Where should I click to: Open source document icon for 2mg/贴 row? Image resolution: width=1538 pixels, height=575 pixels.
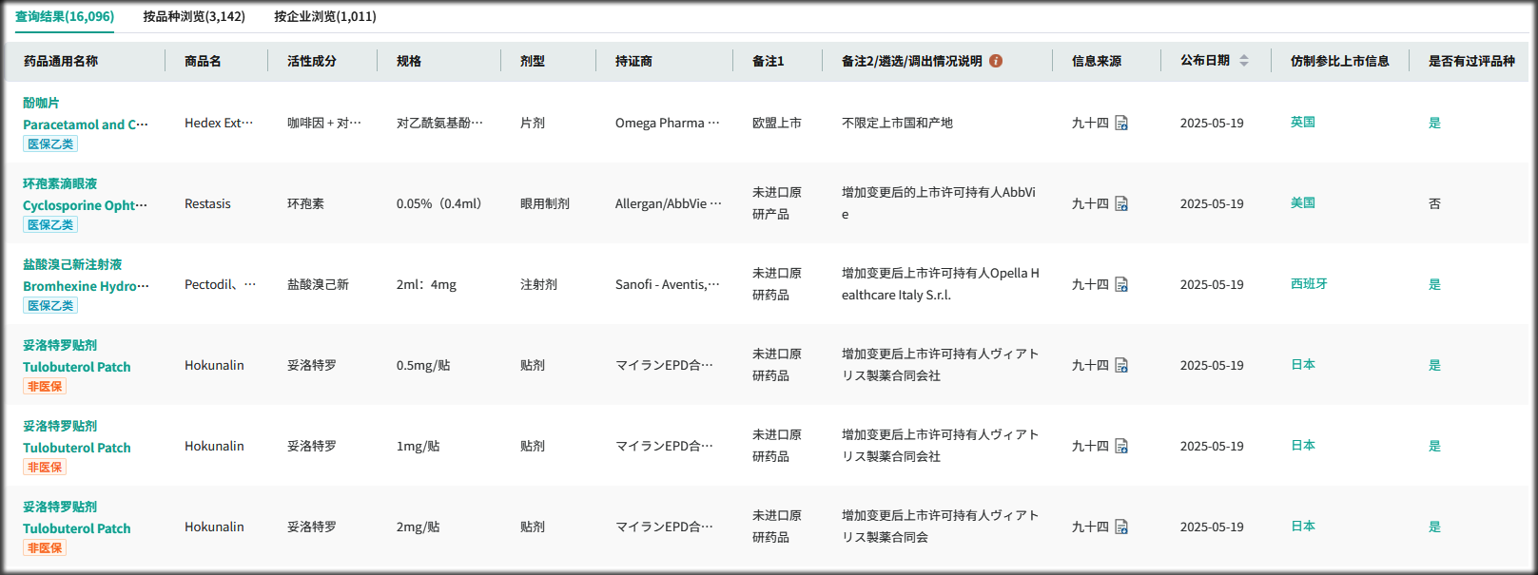[x=1121, y=527]
